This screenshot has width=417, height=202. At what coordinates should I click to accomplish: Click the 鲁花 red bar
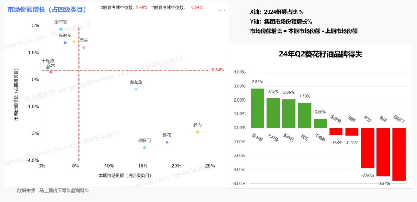383,152
